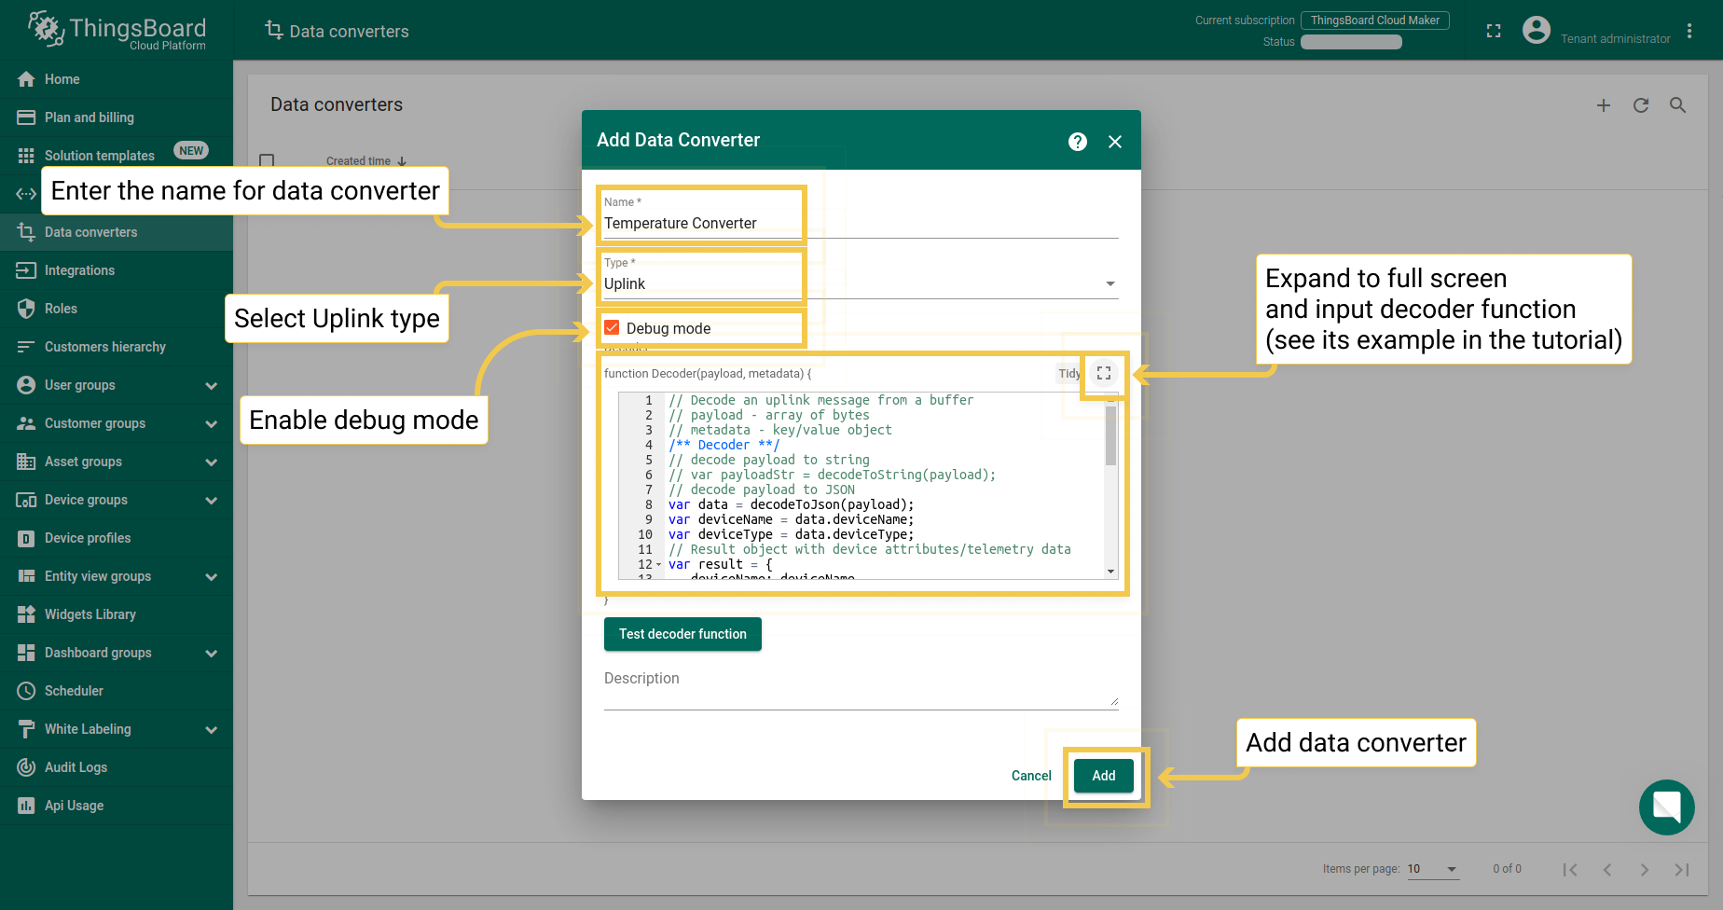Click the Dashboard groups icon

(x=26, y=653)
